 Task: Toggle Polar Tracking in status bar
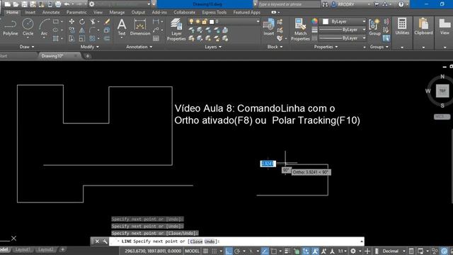(x=237, y=251)
